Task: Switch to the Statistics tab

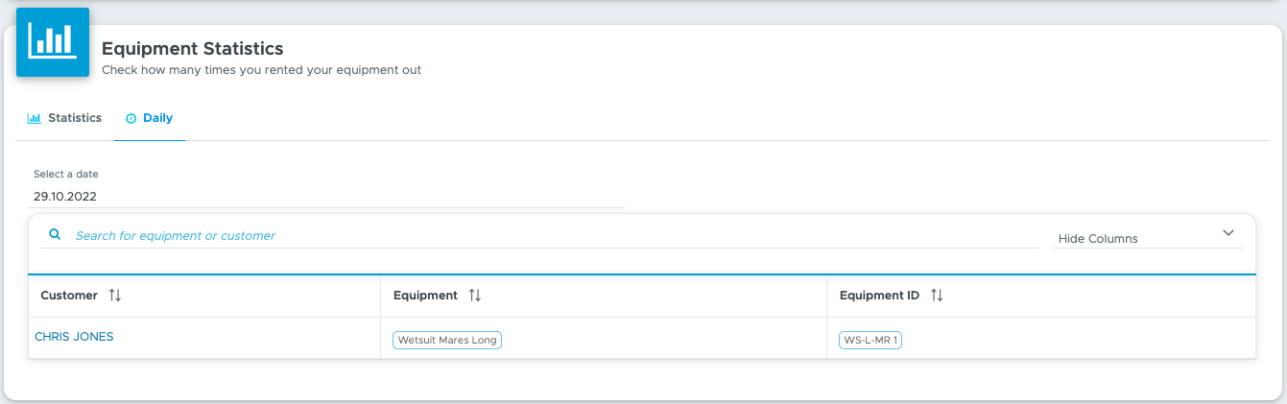Action: (64, 118)
